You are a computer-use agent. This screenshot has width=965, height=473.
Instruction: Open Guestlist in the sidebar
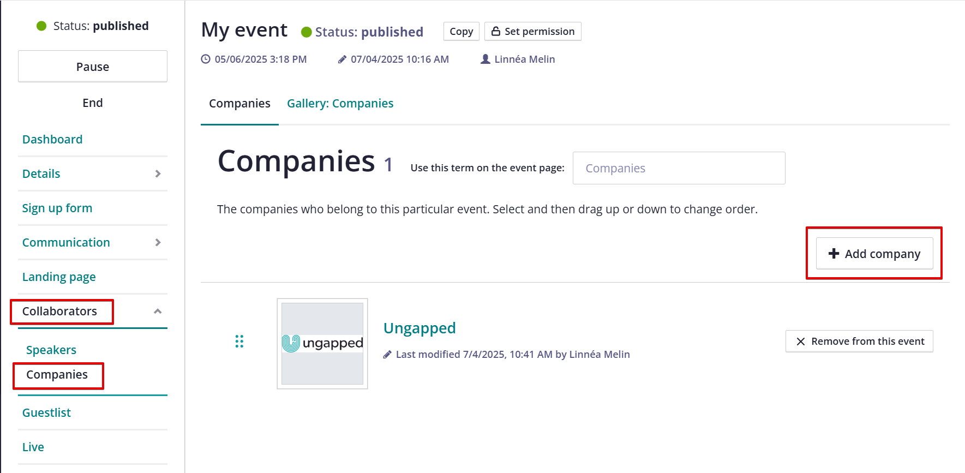click(x=46, y=412)
